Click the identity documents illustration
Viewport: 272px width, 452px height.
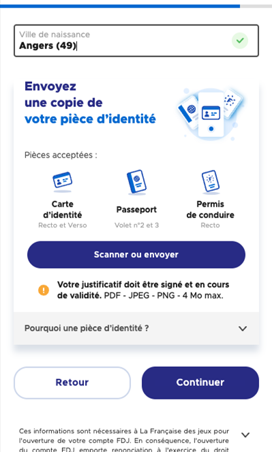pyautogui.click(x=211, y=114)
